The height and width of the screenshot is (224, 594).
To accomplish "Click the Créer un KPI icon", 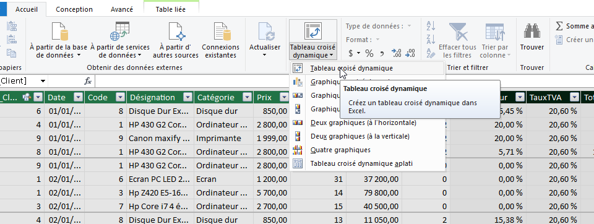I will tap(559, 40).
